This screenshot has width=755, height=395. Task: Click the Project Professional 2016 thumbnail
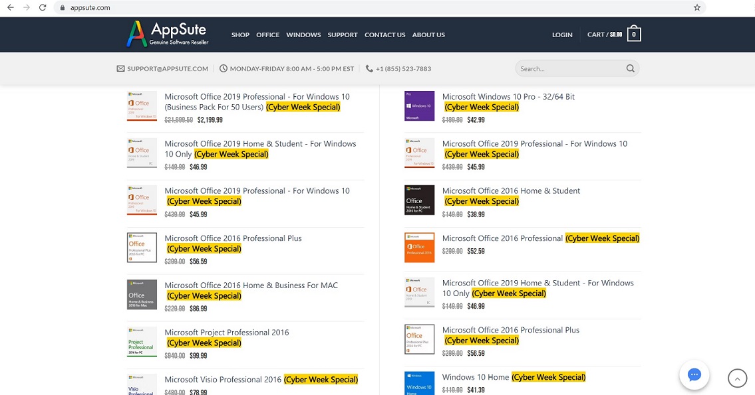coord(142,342)
